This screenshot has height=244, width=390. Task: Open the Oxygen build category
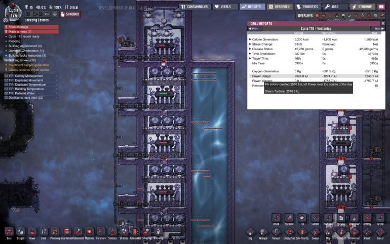point(21,231)
